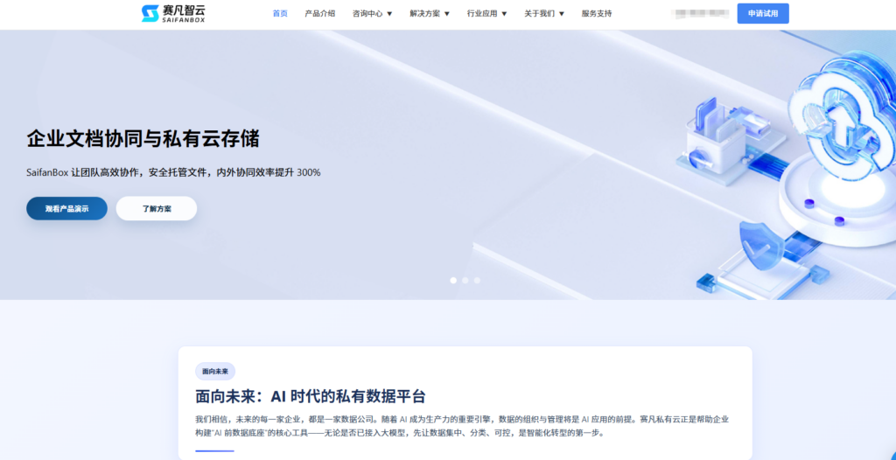Click subtitle text mentioning 300%
Viewport: 896px width, 460px height.
pyautogui.click(x=173, y=172)
